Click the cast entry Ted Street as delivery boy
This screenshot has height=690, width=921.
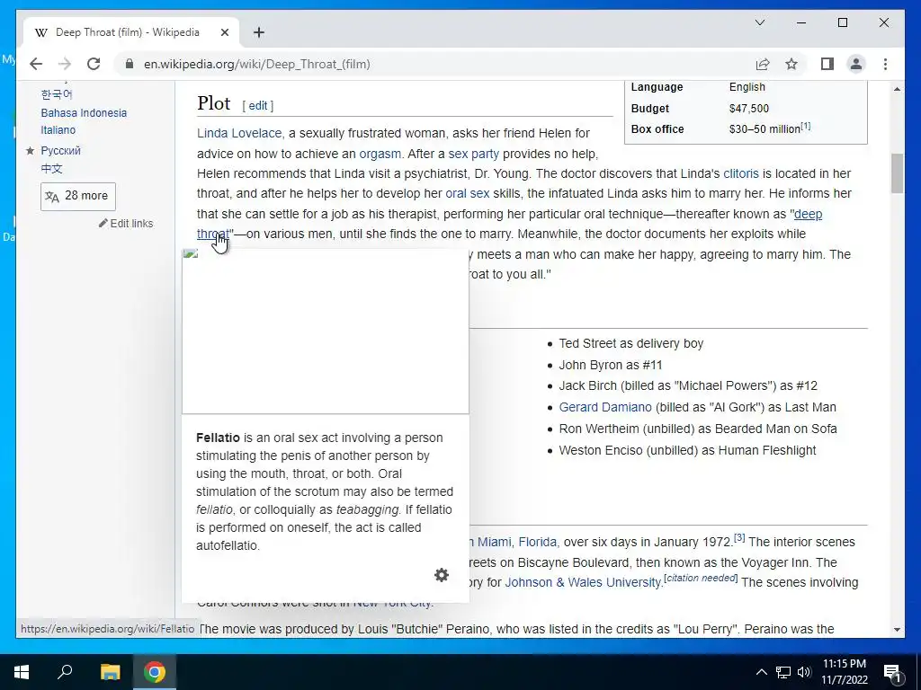pos(630,344)
